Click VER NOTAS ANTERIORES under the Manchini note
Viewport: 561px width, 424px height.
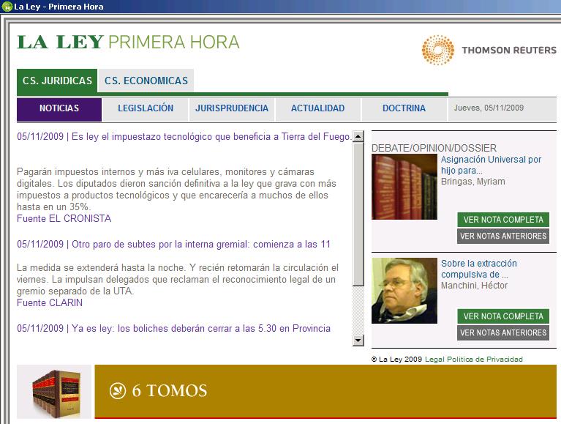503,332
